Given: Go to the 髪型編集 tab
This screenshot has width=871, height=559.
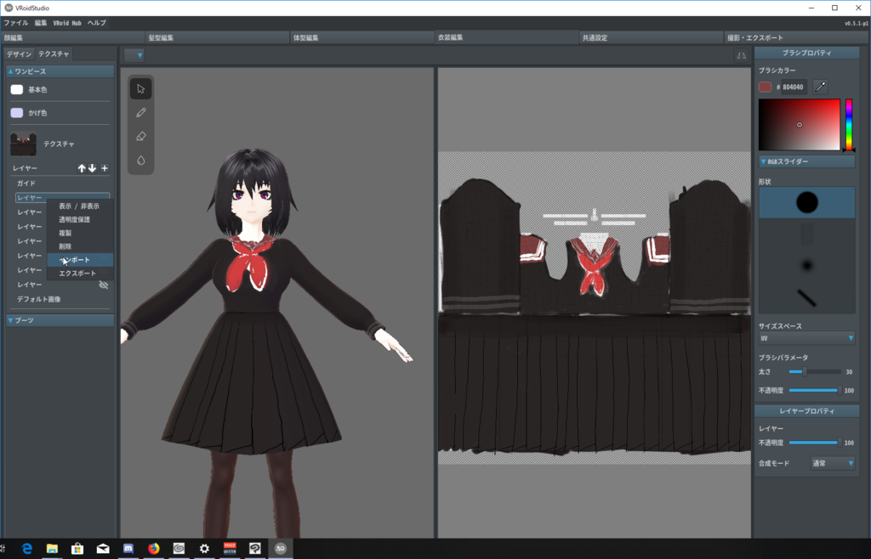Looking at the screenshot, I should [x=217, y=37].
